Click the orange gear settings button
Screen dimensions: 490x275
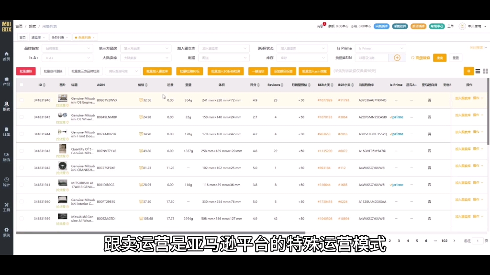pos(468,71)
